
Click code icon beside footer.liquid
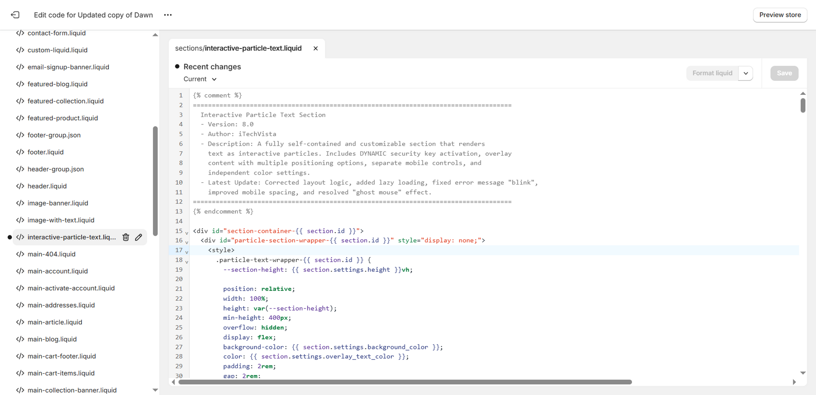tap(20, 152)
